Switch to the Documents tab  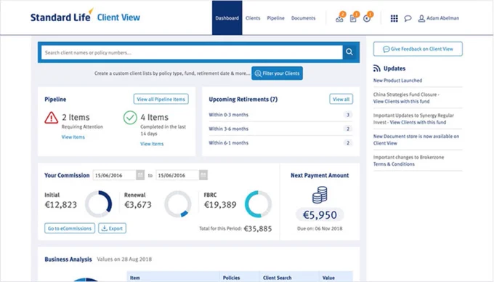[303, 18]
